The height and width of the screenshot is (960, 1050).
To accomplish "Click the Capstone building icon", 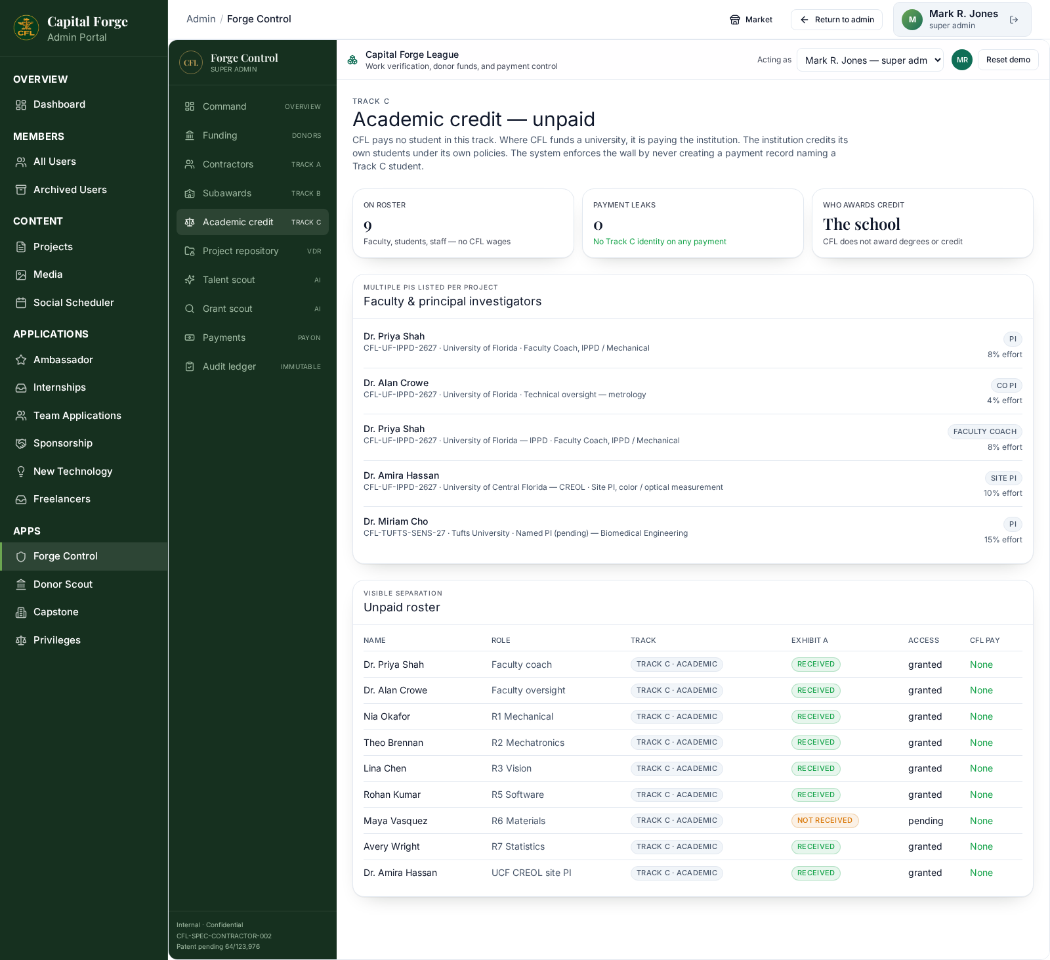I will point(21,612).
